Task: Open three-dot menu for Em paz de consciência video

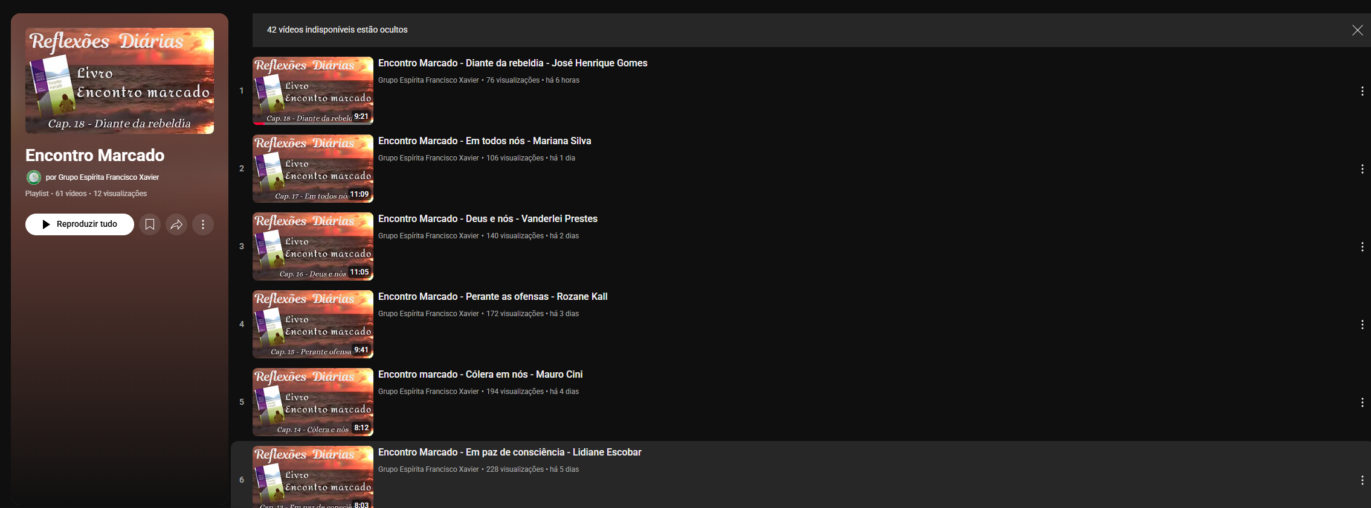Action: [1362, 480]
